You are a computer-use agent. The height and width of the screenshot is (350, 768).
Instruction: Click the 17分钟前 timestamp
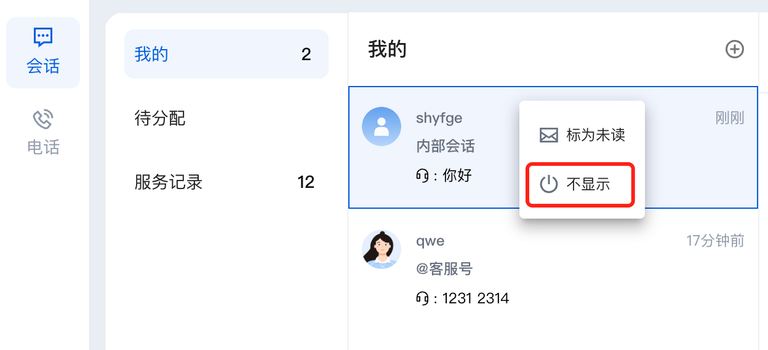click(x=715, y=241)
